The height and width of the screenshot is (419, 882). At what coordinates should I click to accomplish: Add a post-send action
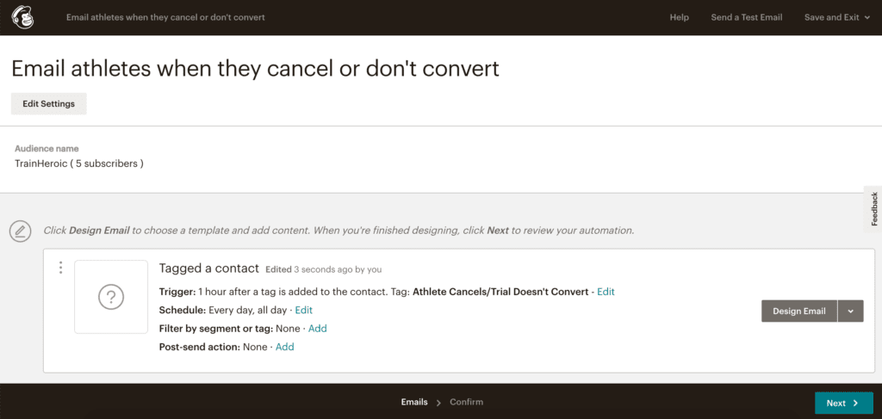[284, 347]
